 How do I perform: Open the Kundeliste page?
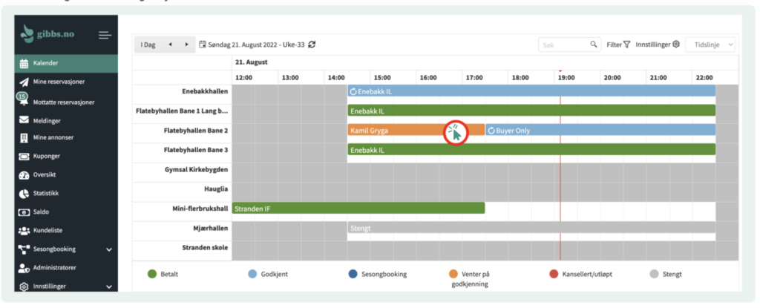point(49,230)
